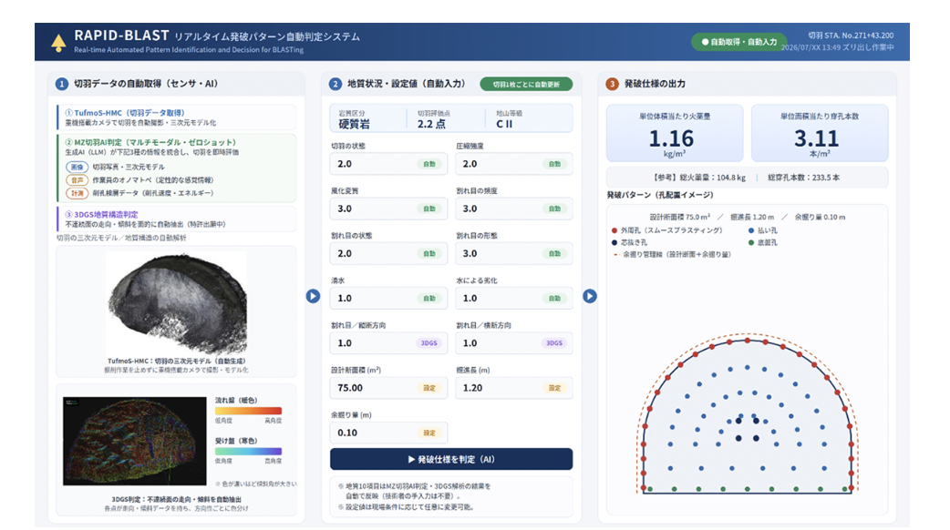Click the play arrow between panels 2 and 3
The height and width of the screenshot is (530, 950).
[x=590, y=297]
